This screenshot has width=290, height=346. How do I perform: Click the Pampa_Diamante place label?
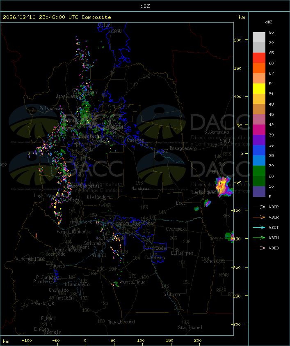pos(74,232)
